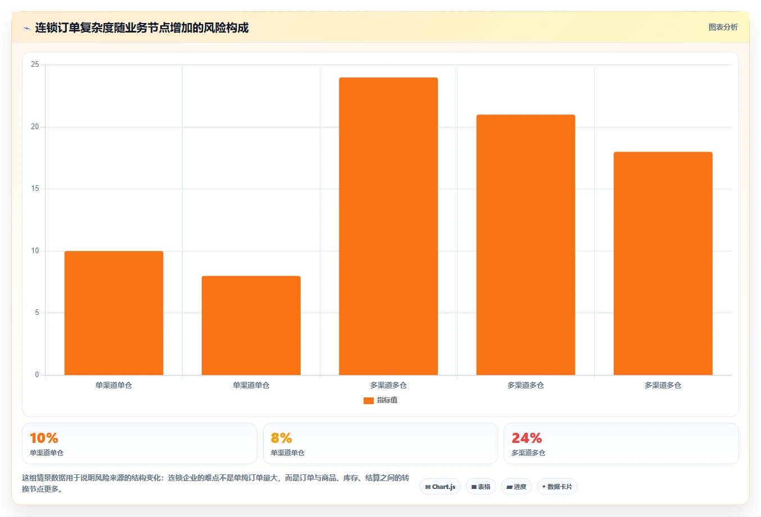Click the bar with value 18
This screenshot has width=761, height=517.
(663, 263)
